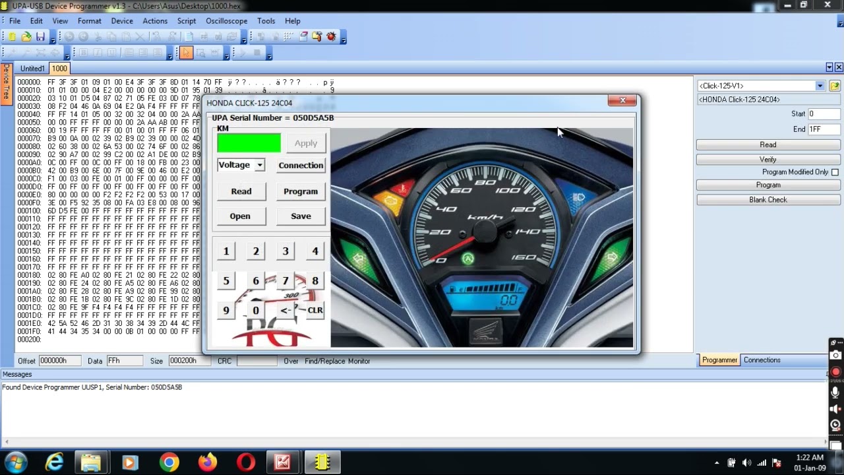Screen dimensions: 844x475
Task: Click the system tray volume icon
Action: pos(746,462)
